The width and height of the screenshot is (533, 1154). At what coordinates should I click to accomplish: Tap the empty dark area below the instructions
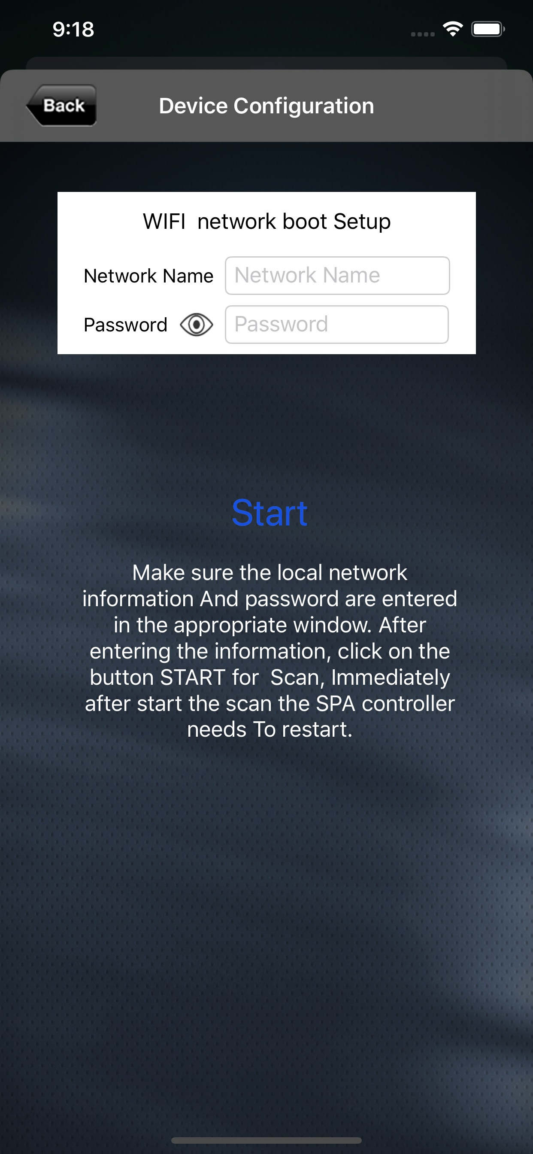[266, 918]
